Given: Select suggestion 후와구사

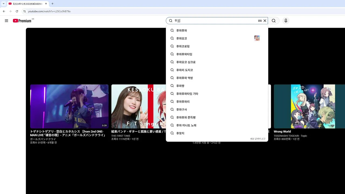Looking at the screenshot, I should (x=217, y=109).
